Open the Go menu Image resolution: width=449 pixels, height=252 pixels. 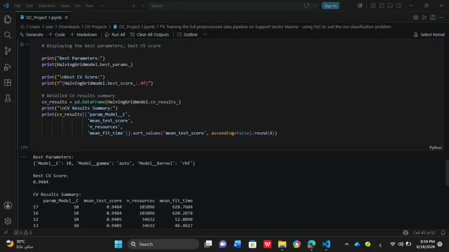[78, 6]
